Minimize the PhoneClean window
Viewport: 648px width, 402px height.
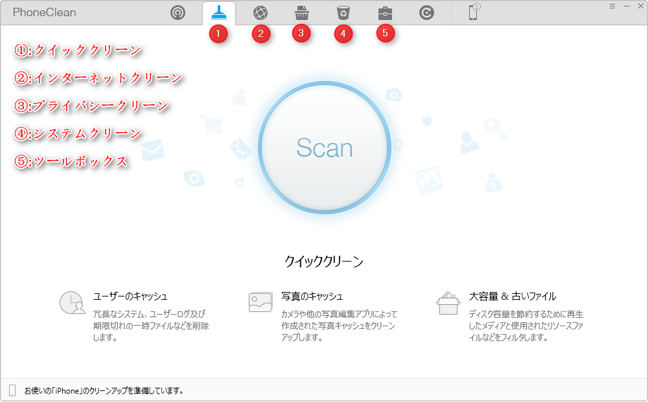pyautogui.click(x=627, y=6)
